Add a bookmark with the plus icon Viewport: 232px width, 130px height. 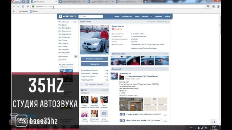pos(14,11)
